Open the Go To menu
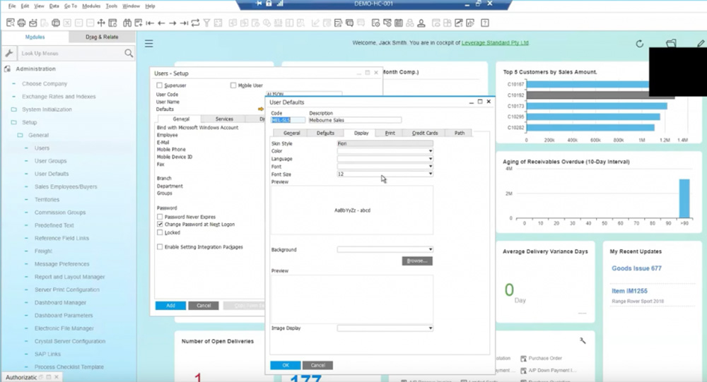This screenshot has height=382, width=707. (70, 6)
